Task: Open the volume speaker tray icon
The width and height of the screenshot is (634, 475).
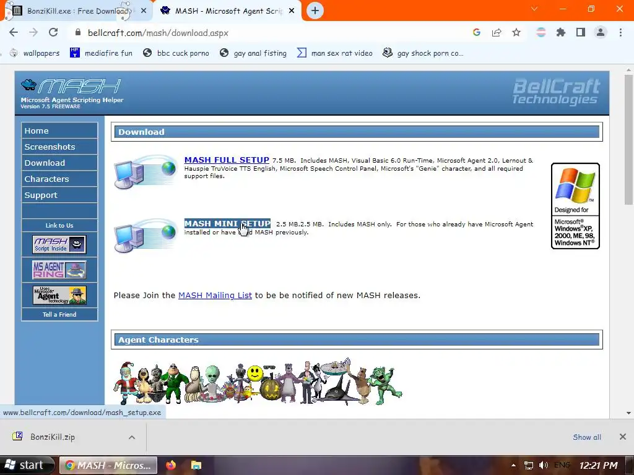Action: [544, 465]
